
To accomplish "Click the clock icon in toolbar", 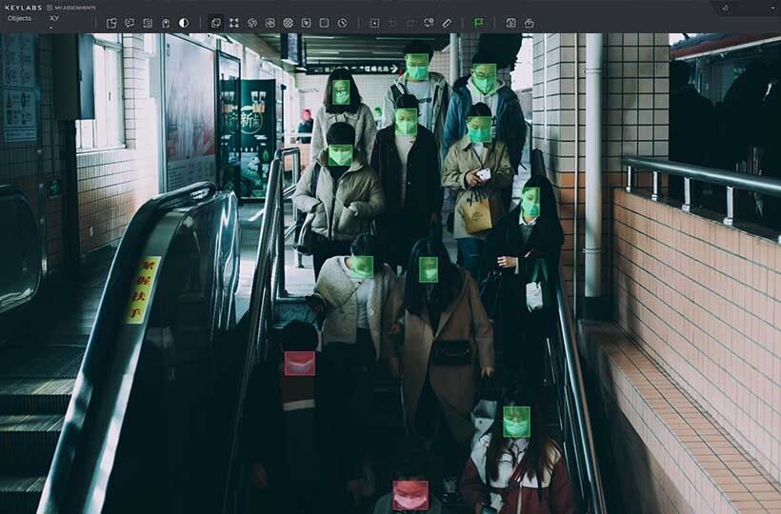I will point(342,23).
